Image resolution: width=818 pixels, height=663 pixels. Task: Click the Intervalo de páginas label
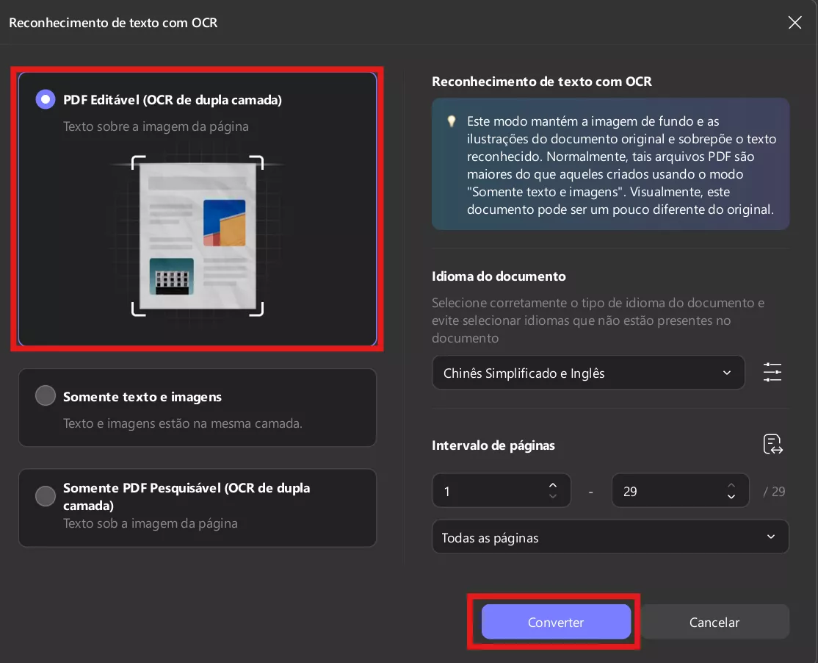click(x=493, y=445)
